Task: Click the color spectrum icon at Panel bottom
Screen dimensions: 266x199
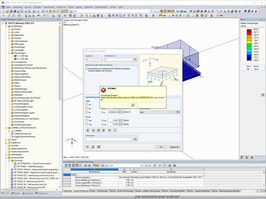Action: [x=242, y=157]
